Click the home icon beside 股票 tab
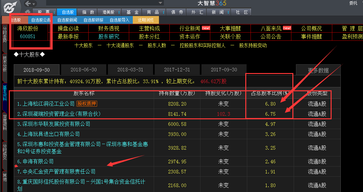 tap(27, 11)
